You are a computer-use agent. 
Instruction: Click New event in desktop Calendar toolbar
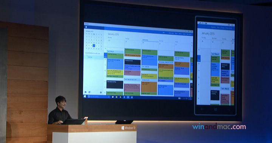[x=189, y=34]
